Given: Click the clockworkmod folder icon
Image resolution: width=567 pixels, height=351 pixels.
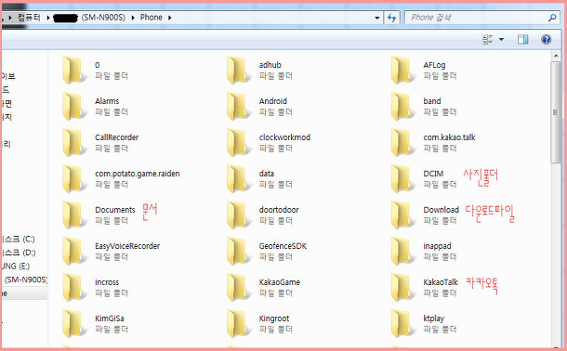Looking at the screenshot, I should (238, 142).
